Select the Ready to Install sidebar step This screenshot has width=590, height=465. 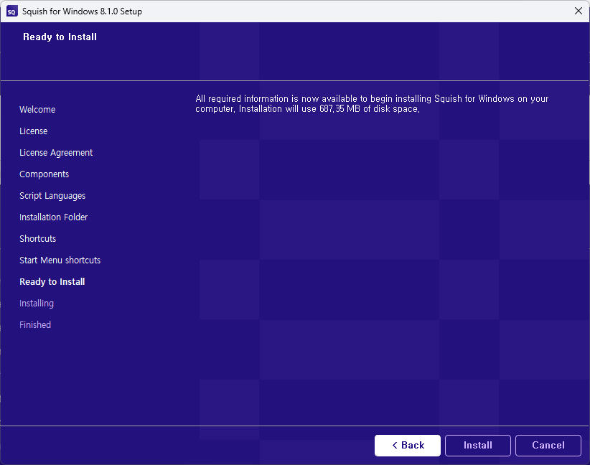52,282
